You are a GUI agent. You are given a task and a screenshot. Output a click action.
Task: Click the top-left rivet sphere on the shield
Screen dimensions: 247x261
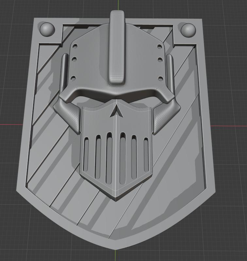click(47, 29)
